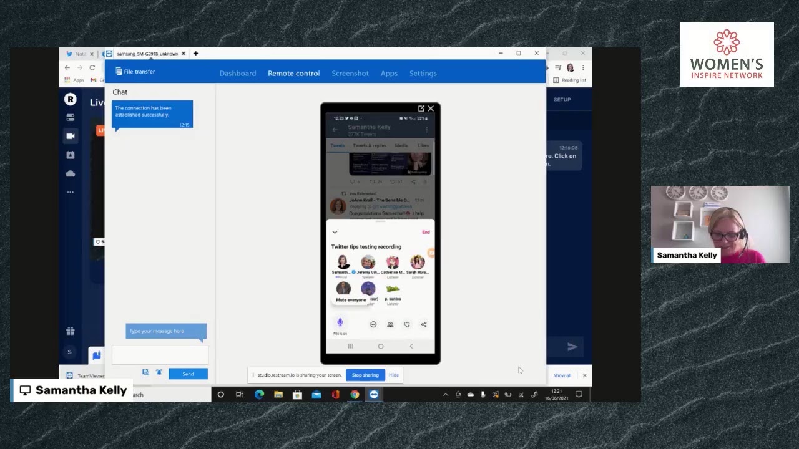The height and width of the screenshot is (449, 799).
Task: Click the chat nudge bell icon
Action: (159, 372)
